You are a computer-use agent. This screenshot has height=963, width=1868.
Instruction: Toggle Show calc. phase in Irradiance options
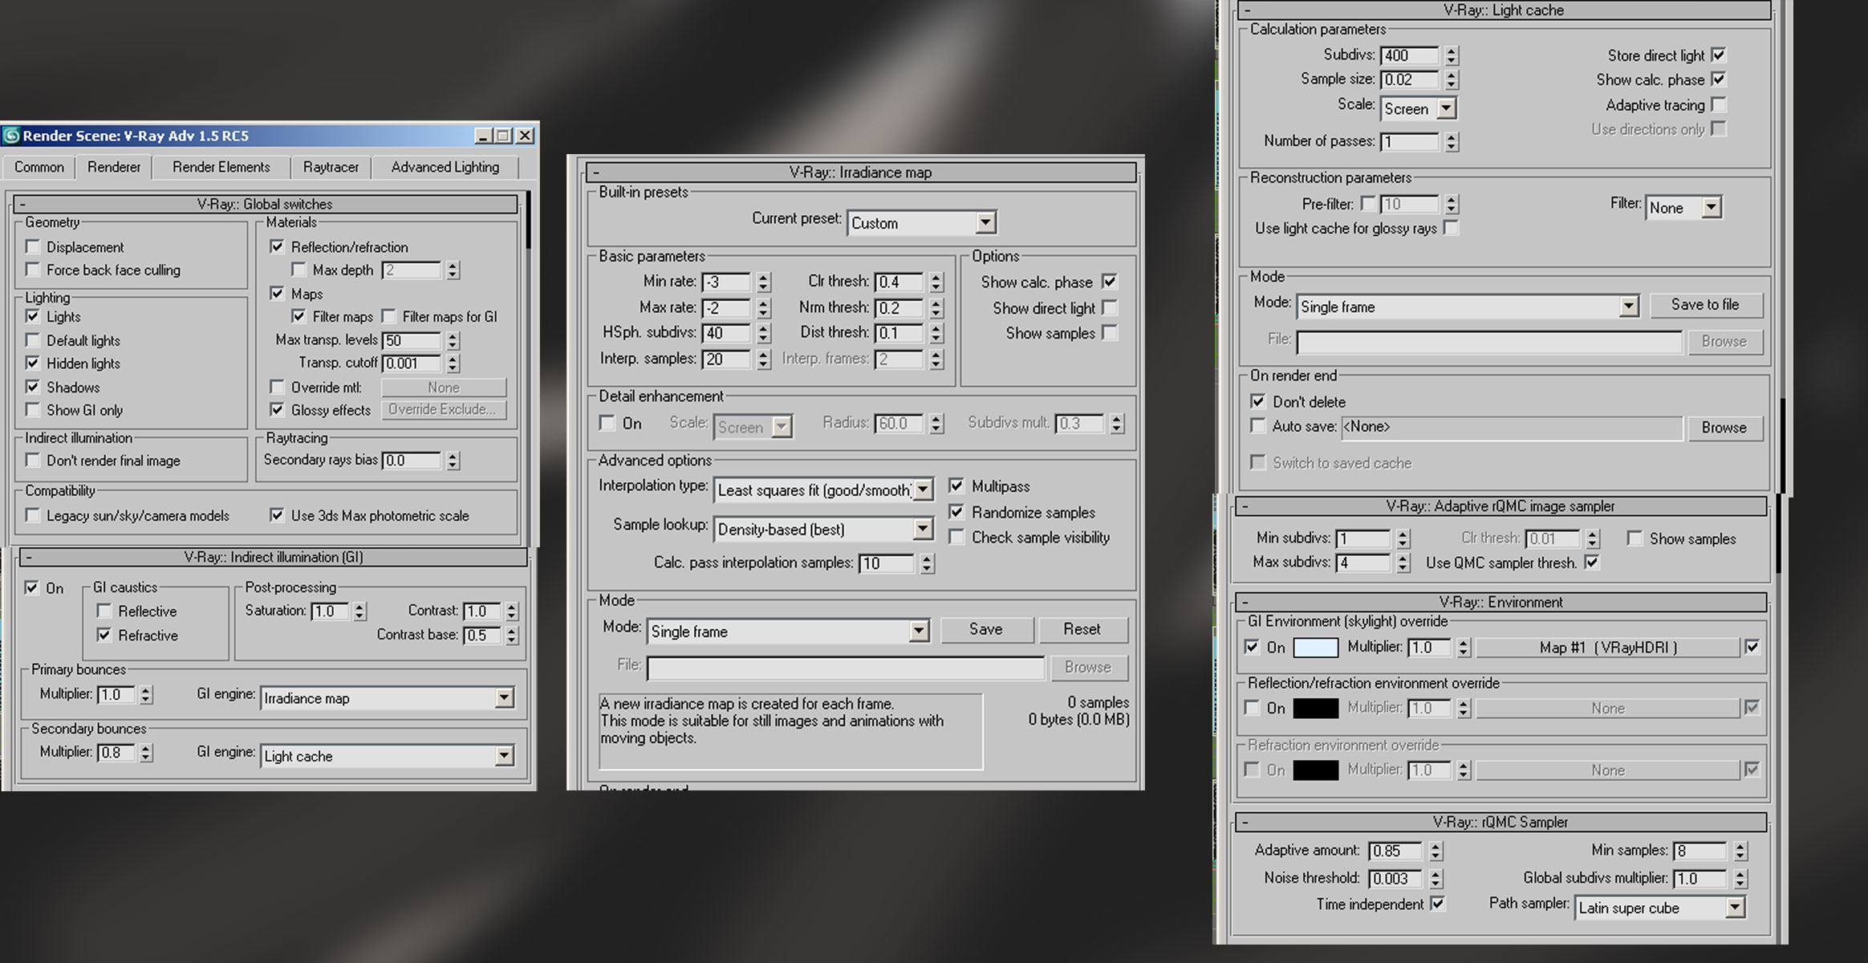1109,282
